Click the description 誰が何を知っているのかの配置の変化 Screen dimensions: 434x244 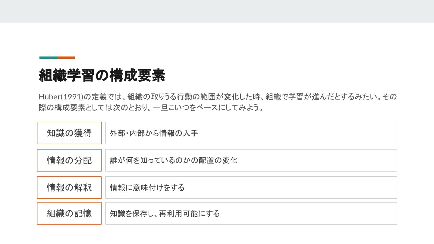(x=174, y=160)
